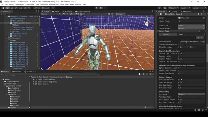
Task: Add element to Ignore Tags list
Action: [x=198, y=38]
